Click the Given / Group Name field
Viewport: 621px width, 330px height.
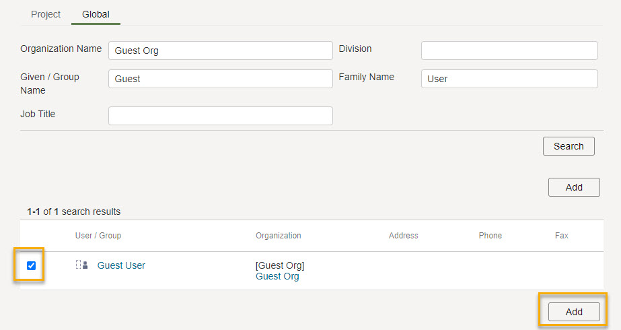(x=220, y=79)
